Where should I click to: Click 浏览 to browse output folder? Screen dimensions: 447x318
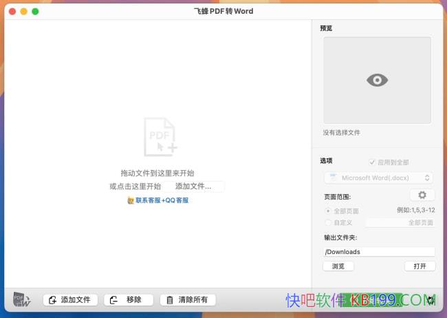tap(338, 266)
